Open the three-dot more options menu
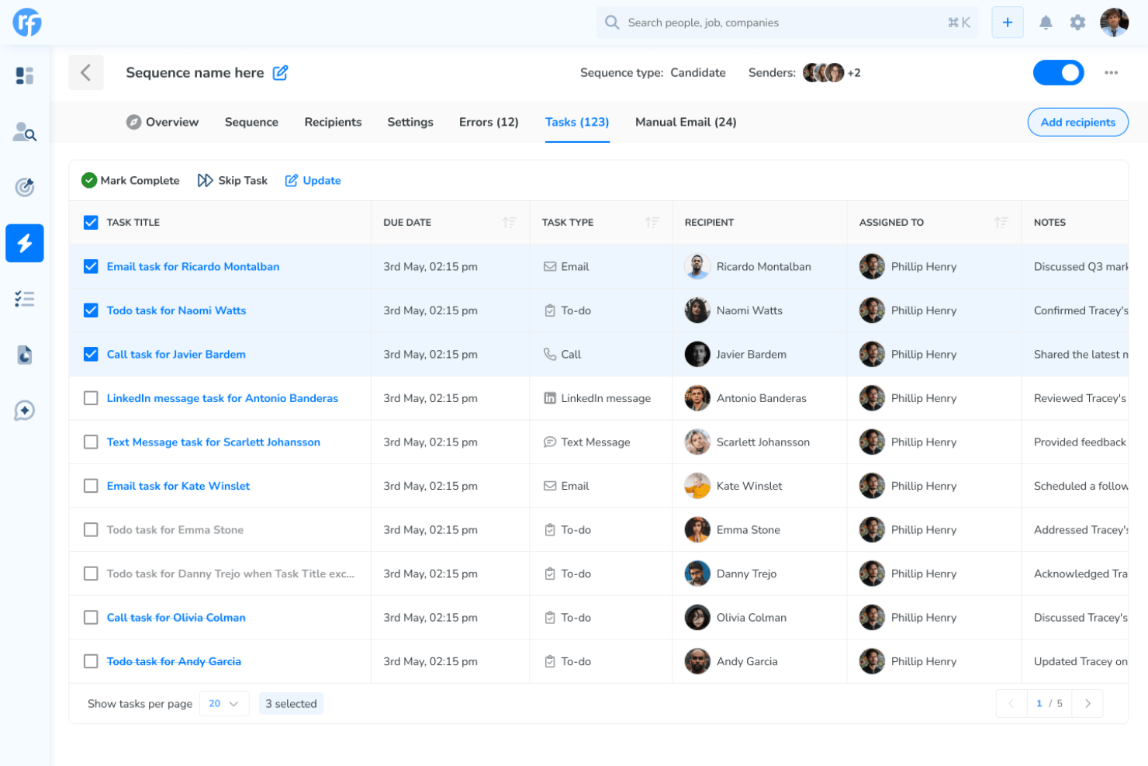1148x766 pixels. point(1112,73)
